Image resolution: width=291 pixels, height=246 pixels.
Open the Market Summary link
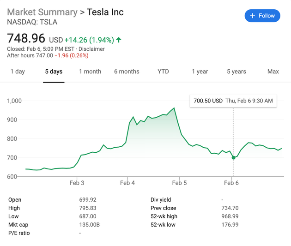42,12
